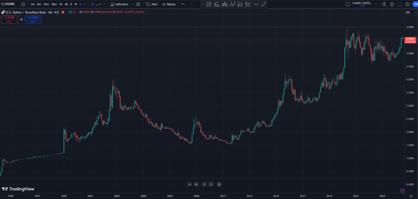The image size is (418, 199).
Task: Toggle the symbol flag marker in legend
Action: click(62, 12)
